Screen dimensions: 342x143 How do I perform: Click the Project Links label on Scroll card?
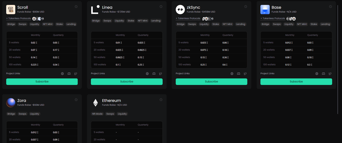point(13,73)
